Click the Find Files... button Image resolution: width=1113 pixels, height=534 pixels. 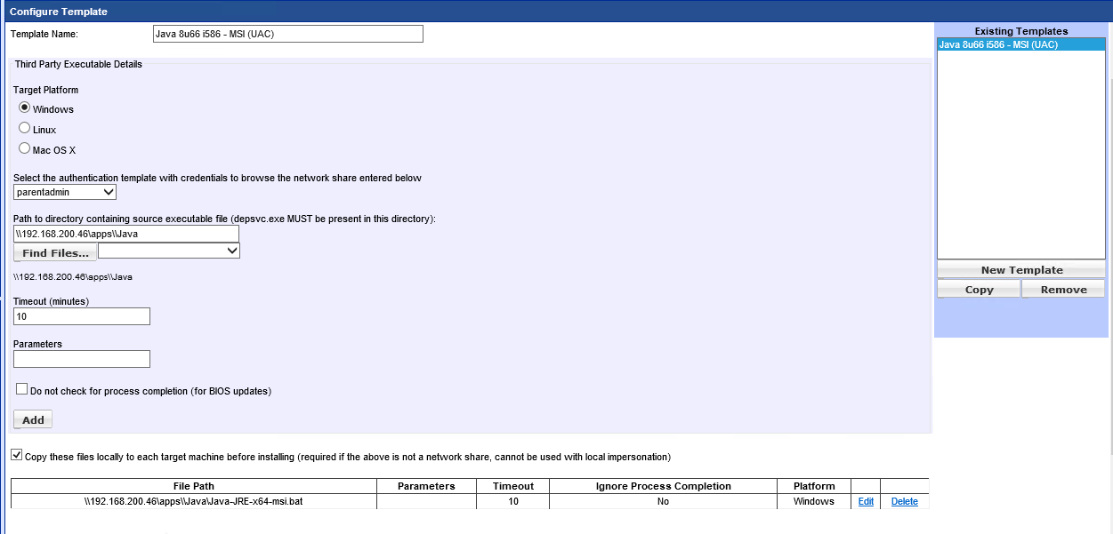[x=55, y=253]
